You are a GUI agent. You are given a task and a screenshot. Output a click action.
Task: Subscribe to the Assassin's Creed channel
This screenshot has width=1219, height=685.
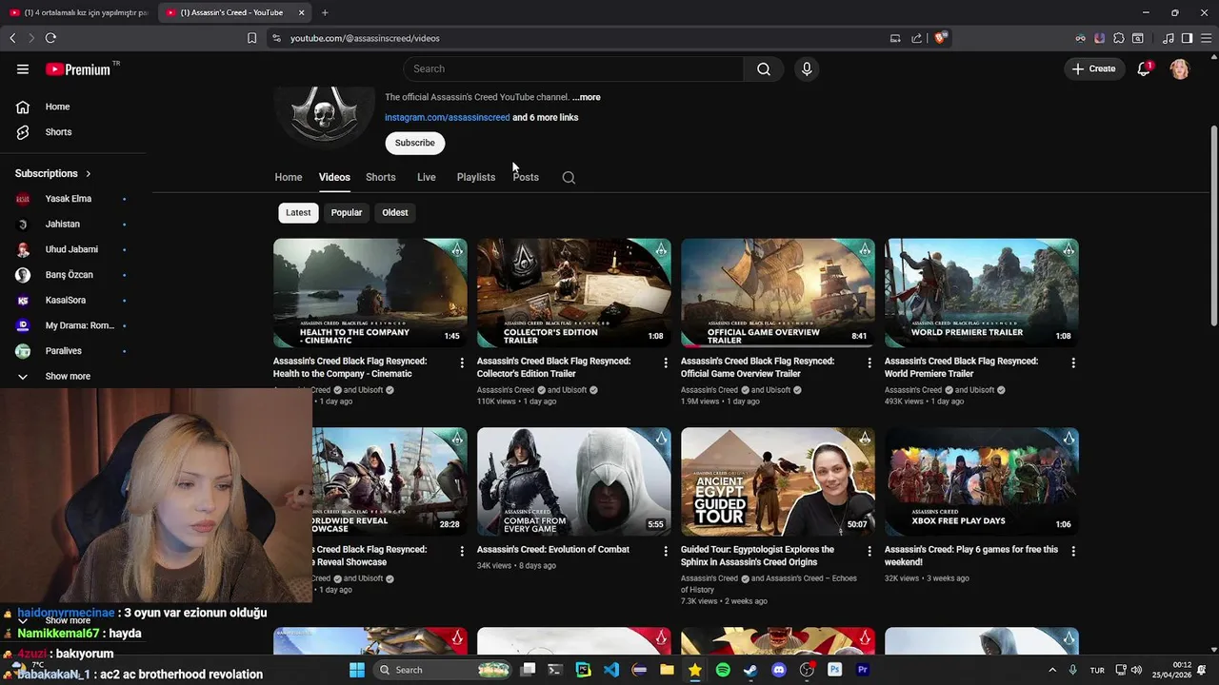(415, 143)
